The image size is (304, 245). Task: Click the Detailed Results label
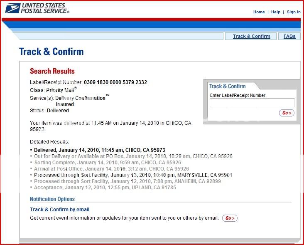49,142
